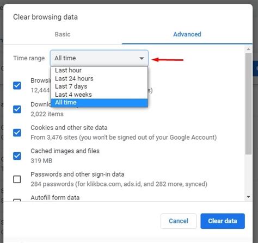
Task: Uncheck the Download history checkbox
Action: click(17, 109)
